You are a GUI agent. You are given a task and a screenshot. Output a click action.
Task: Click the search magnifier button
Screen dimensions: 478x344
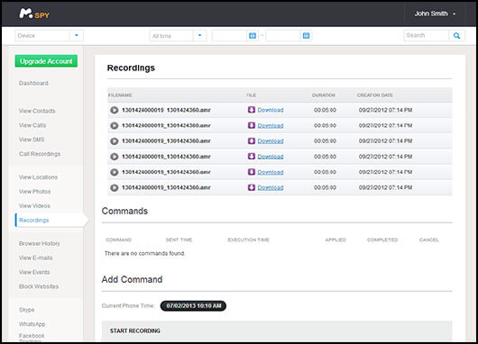456,36
